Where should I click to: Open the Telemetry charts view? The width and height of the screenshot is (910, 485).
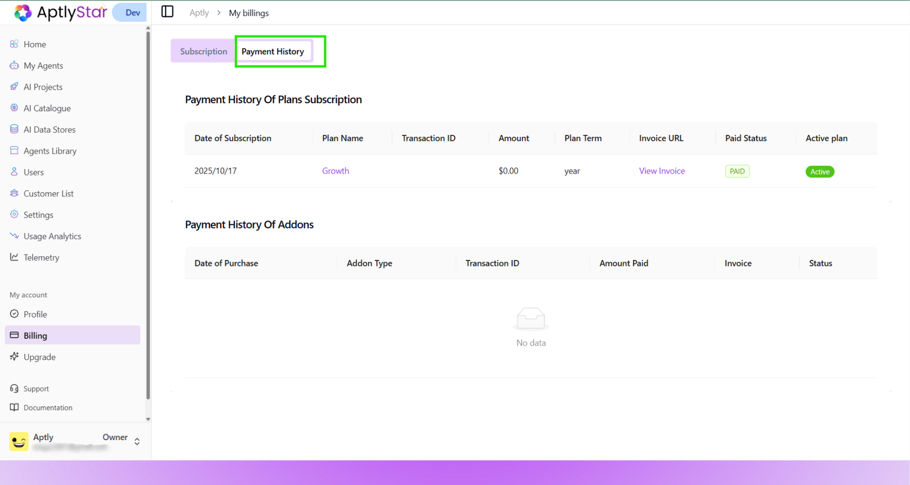(x=41, y=257)
